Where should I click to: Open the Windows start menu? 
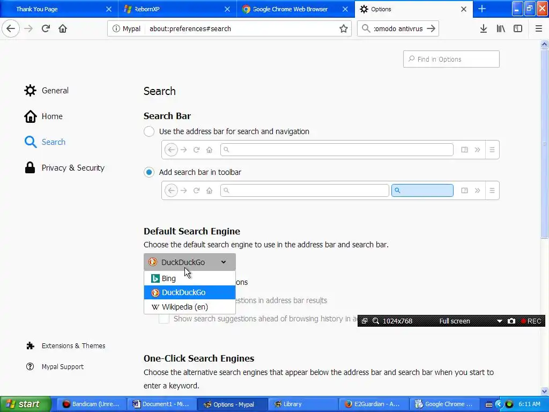coord(25,404)
